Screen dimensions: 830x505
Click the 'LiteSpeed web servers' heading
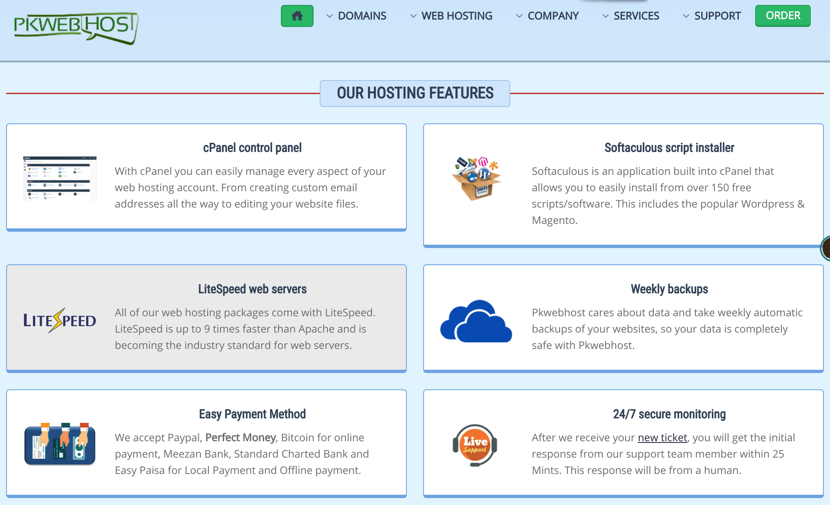pyautogui.click(x=252, y=289)
